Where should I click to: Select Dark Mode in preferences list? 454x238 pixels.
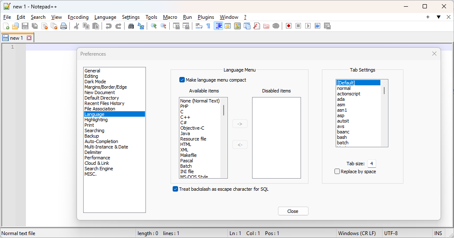coord(95,82)
